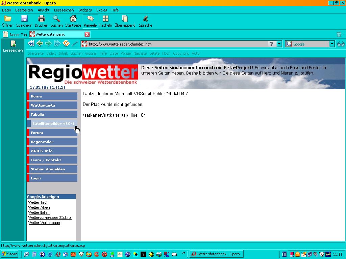Select the Wetterdatenbank tab

click(57, 34)
